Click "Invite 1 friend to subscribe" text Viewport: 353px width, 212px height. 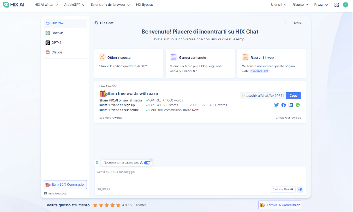119,110
